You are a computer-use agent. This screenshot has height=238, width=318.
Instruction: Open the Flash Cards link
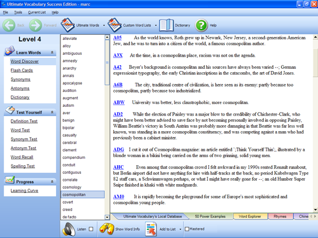pos(22,70)
